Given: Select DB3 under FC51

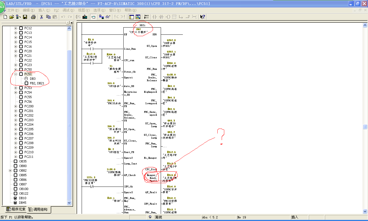Looking at the screenshot, I should click(32, 79).
